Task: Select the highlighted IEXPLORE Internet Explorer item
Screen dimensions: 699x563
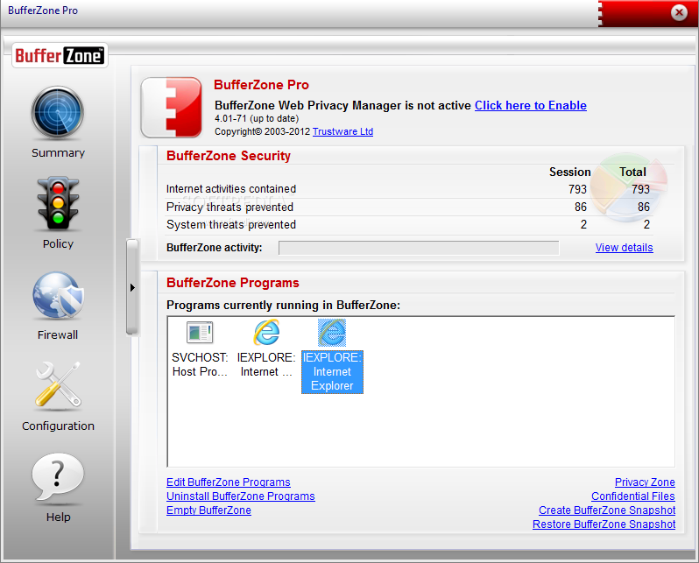Action: (x=332, y=356)
